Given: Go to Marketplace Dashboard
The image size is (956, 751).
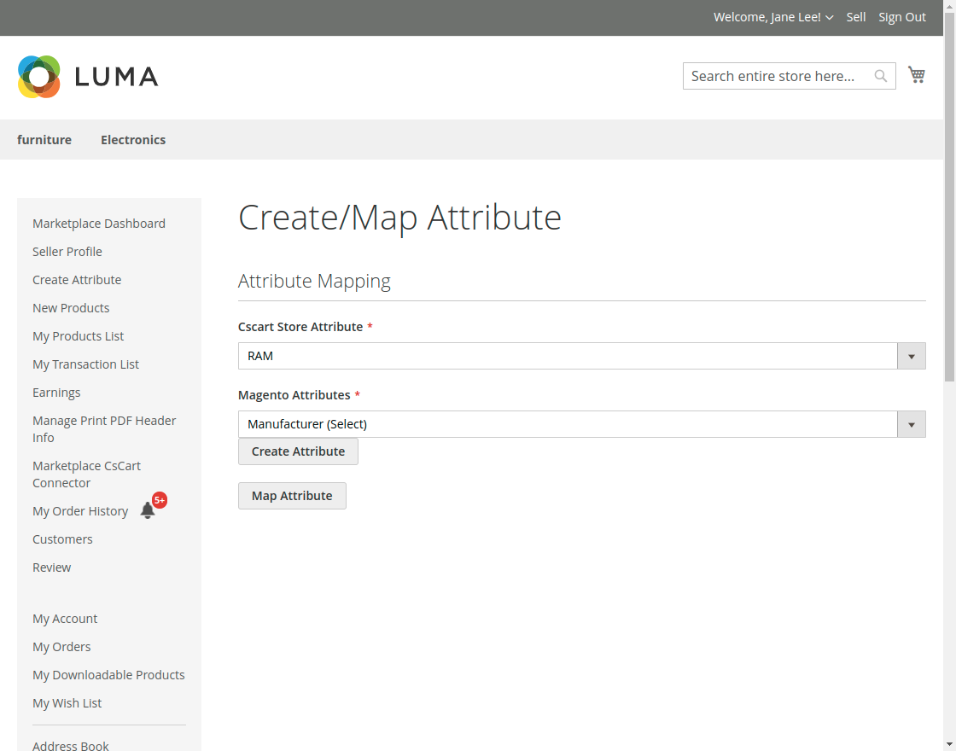Looking at the screenshot, I should [99, 224].
